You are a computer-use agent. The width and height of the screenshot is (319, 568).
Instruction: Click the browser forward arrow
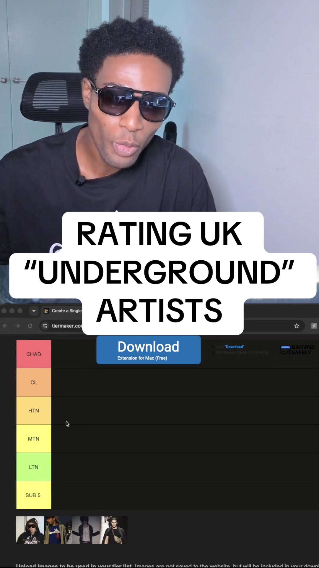pos(17,326)
